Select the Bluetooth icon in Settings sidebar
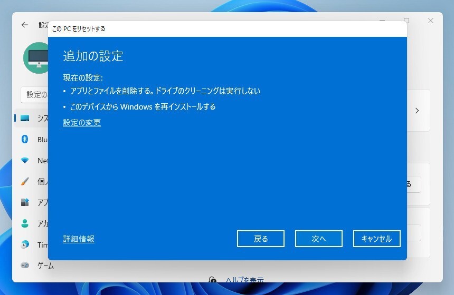The width and height of the screenshot is (454, 295). pos(25,139)
